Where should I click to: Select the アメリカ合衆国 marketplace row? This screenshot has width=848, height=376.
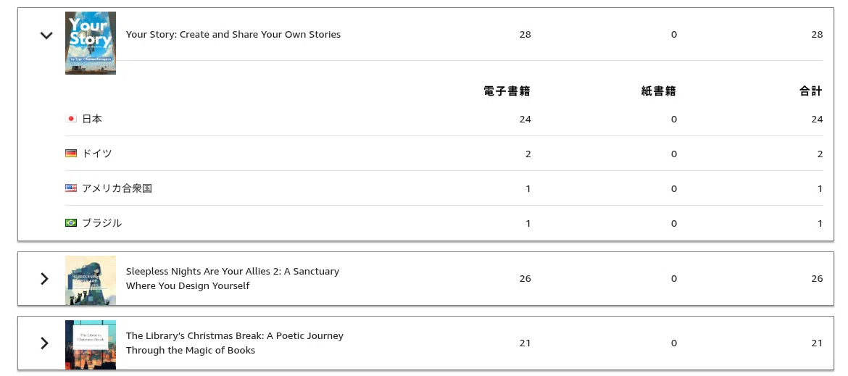click(444, 188)
